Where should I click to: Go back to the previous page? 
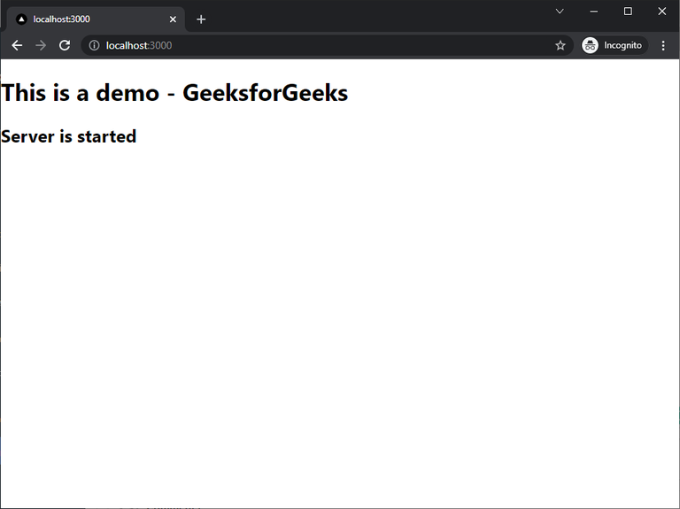(x=17, y=45)
